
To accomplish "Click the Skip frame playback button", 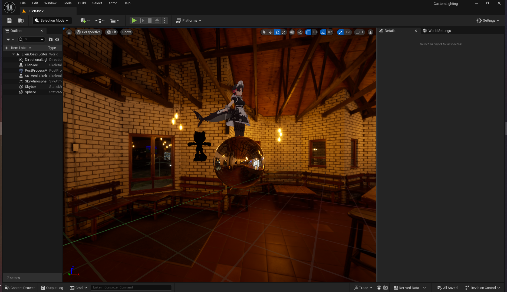I will click(142, 21).
